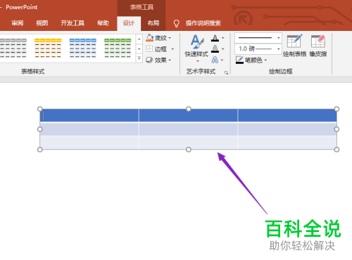Click the 效果 effects icon

click(149, 60)
